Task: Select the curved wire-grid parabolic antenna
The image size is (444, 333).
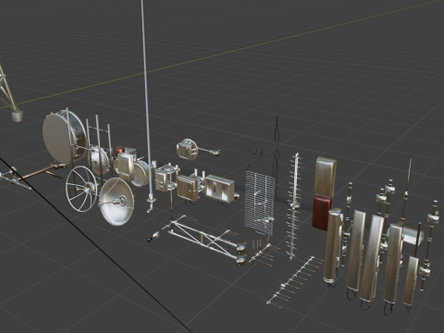Action: click(x=260, y=204)
